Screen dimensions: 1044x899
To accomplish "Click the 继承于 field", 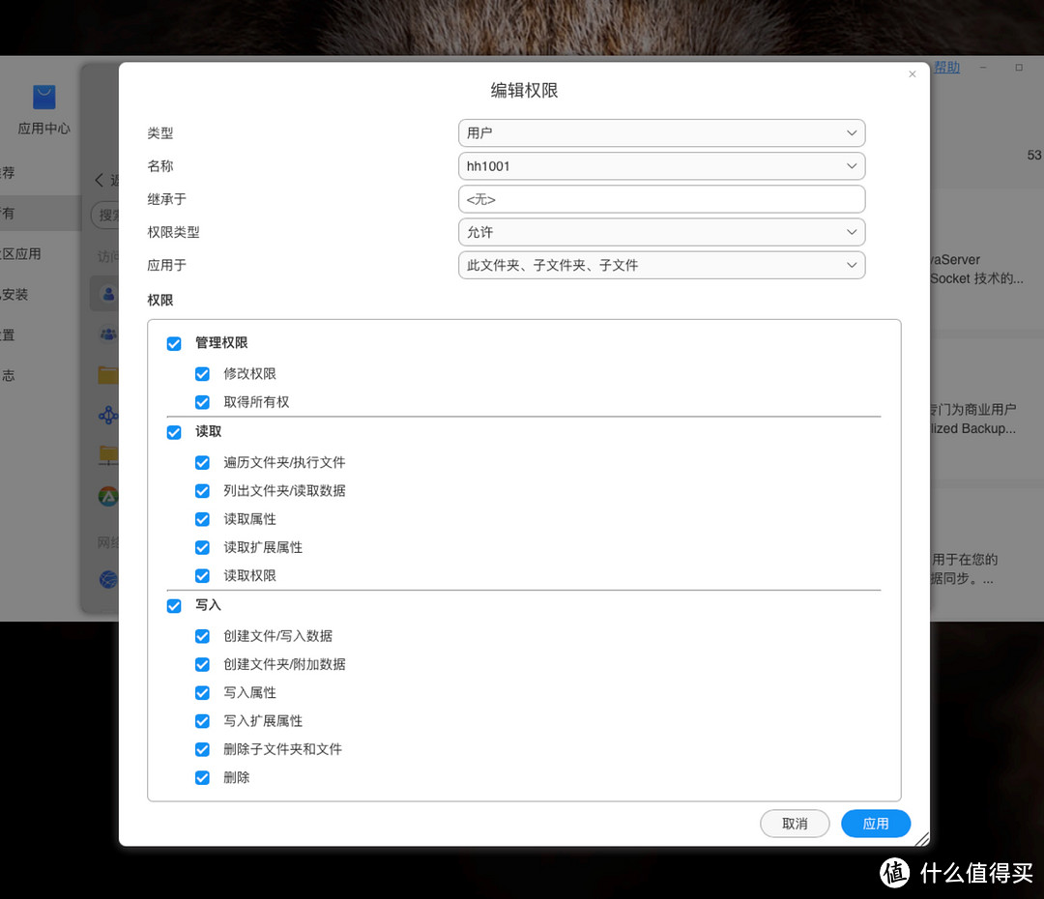I will tap(661, 199).
